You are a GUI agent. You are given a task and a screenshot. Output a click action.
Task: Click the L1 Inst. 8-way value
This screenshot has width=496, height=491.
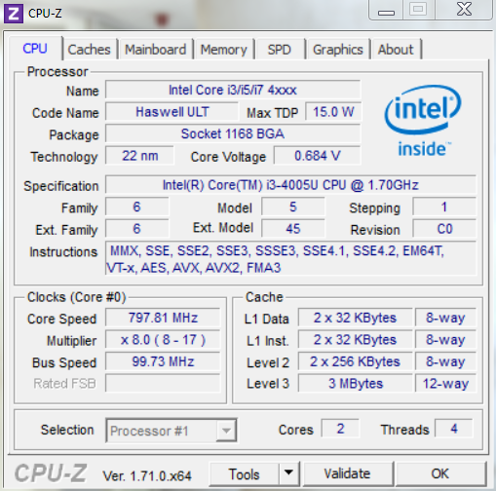445,340
